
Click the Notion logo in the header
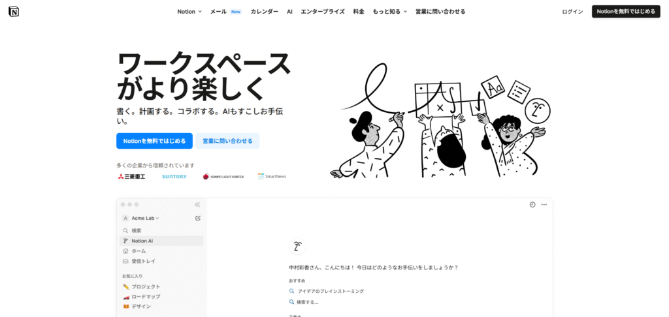coord(14,12)
